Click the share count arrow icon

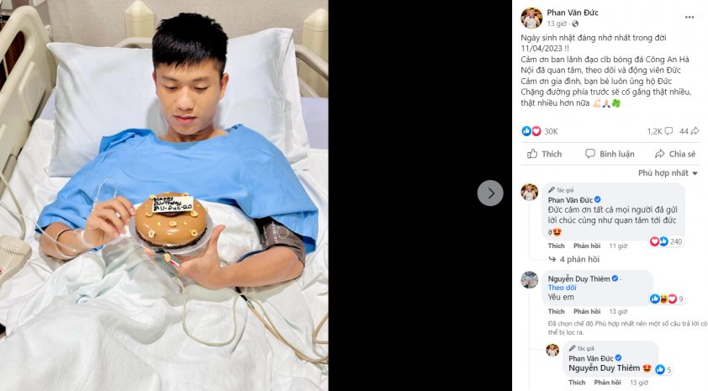pyautogui.click(x=695, y=131)
